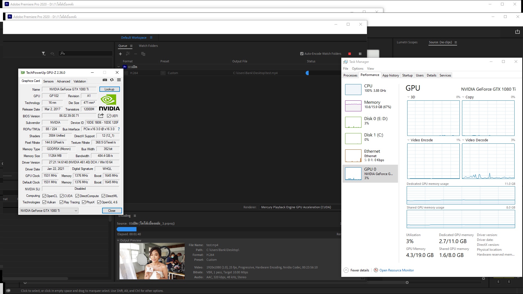
Task: Pause the encoding queue
Action: (x=360, y=54)
